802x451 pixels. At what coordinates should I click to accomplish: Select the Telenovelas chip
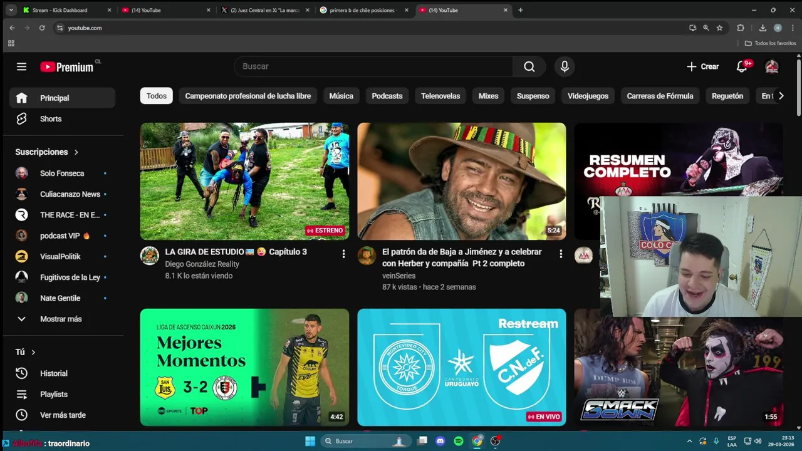[440, 96]
